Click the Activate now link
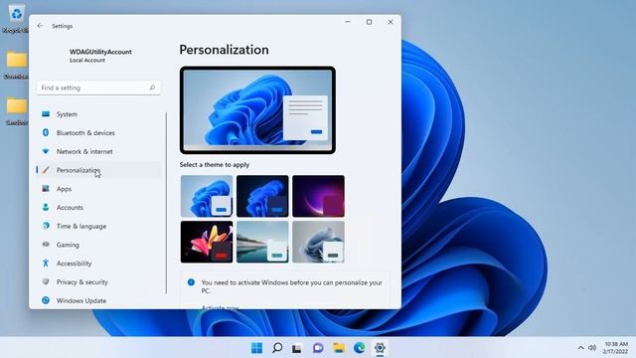 [x=220, y=307]
